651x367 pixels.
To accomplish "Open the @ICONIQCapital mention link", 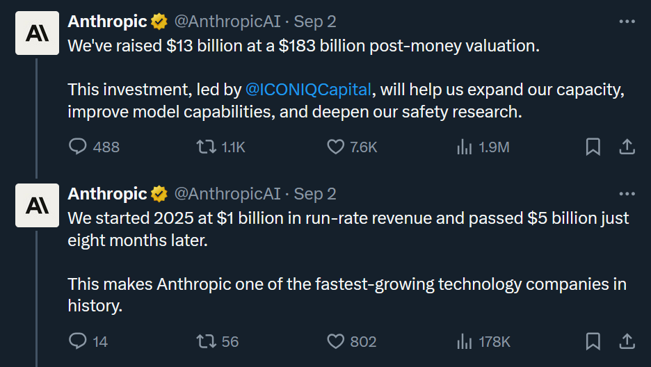I will [x=309, y=90].
